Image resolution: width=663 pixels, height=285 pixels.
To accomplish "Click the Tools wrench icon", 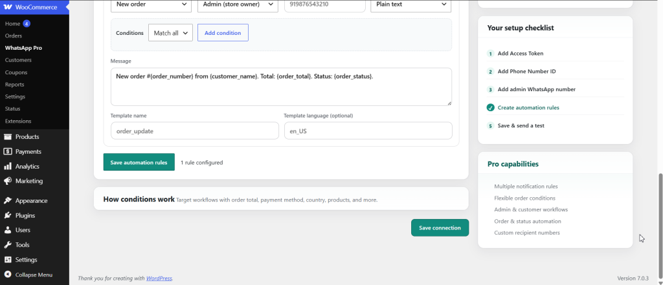I will click(8, 245).
